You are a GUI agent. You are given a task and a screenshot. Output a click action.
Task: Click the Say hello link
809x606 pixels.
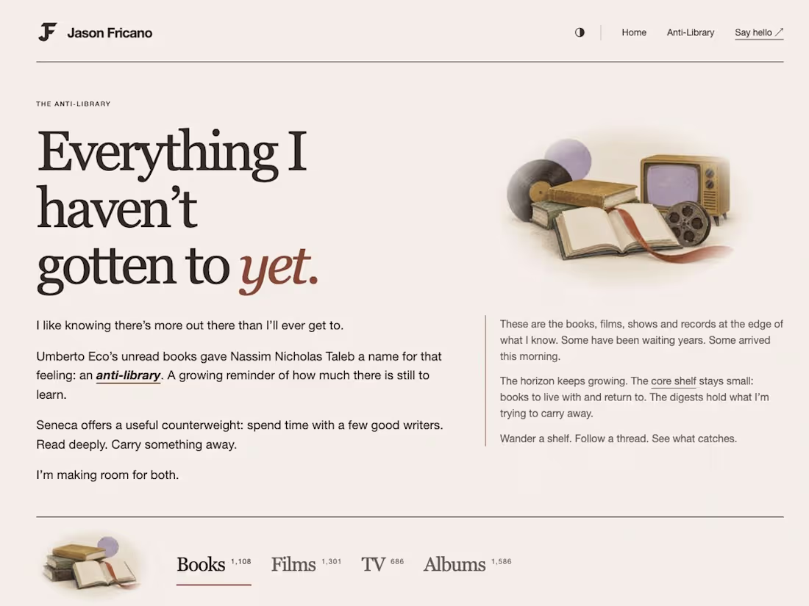coord(759,33)
